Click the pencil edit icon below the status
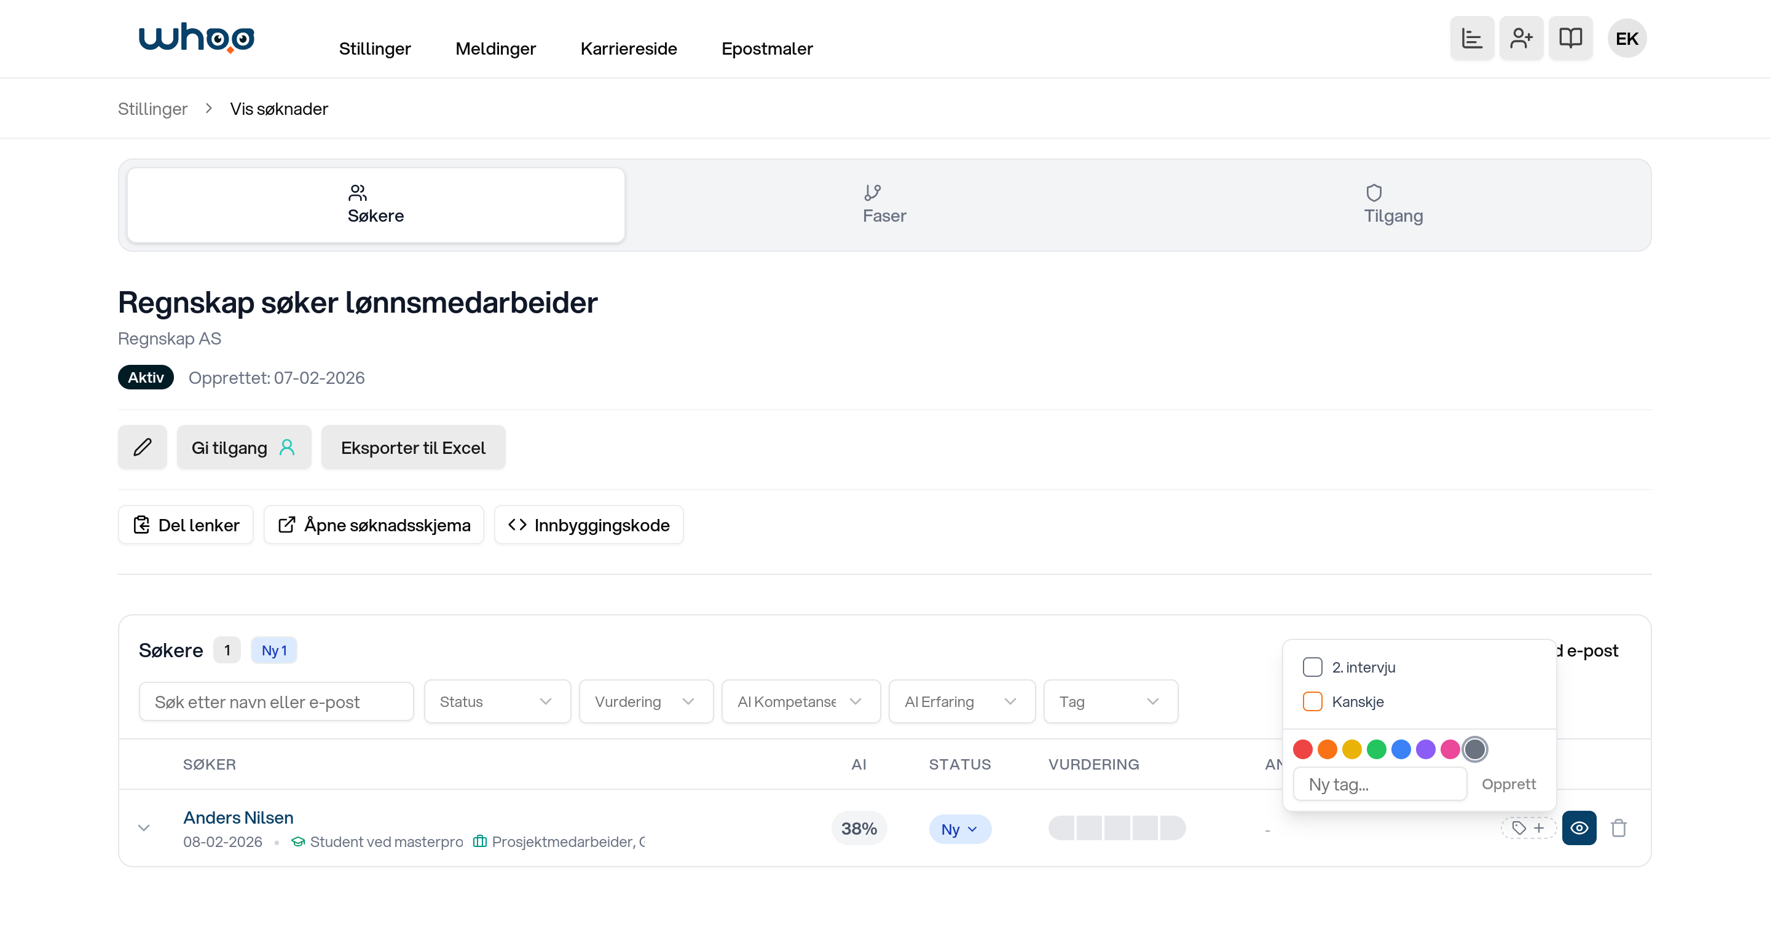1770x925 pixels. (142, 447)
